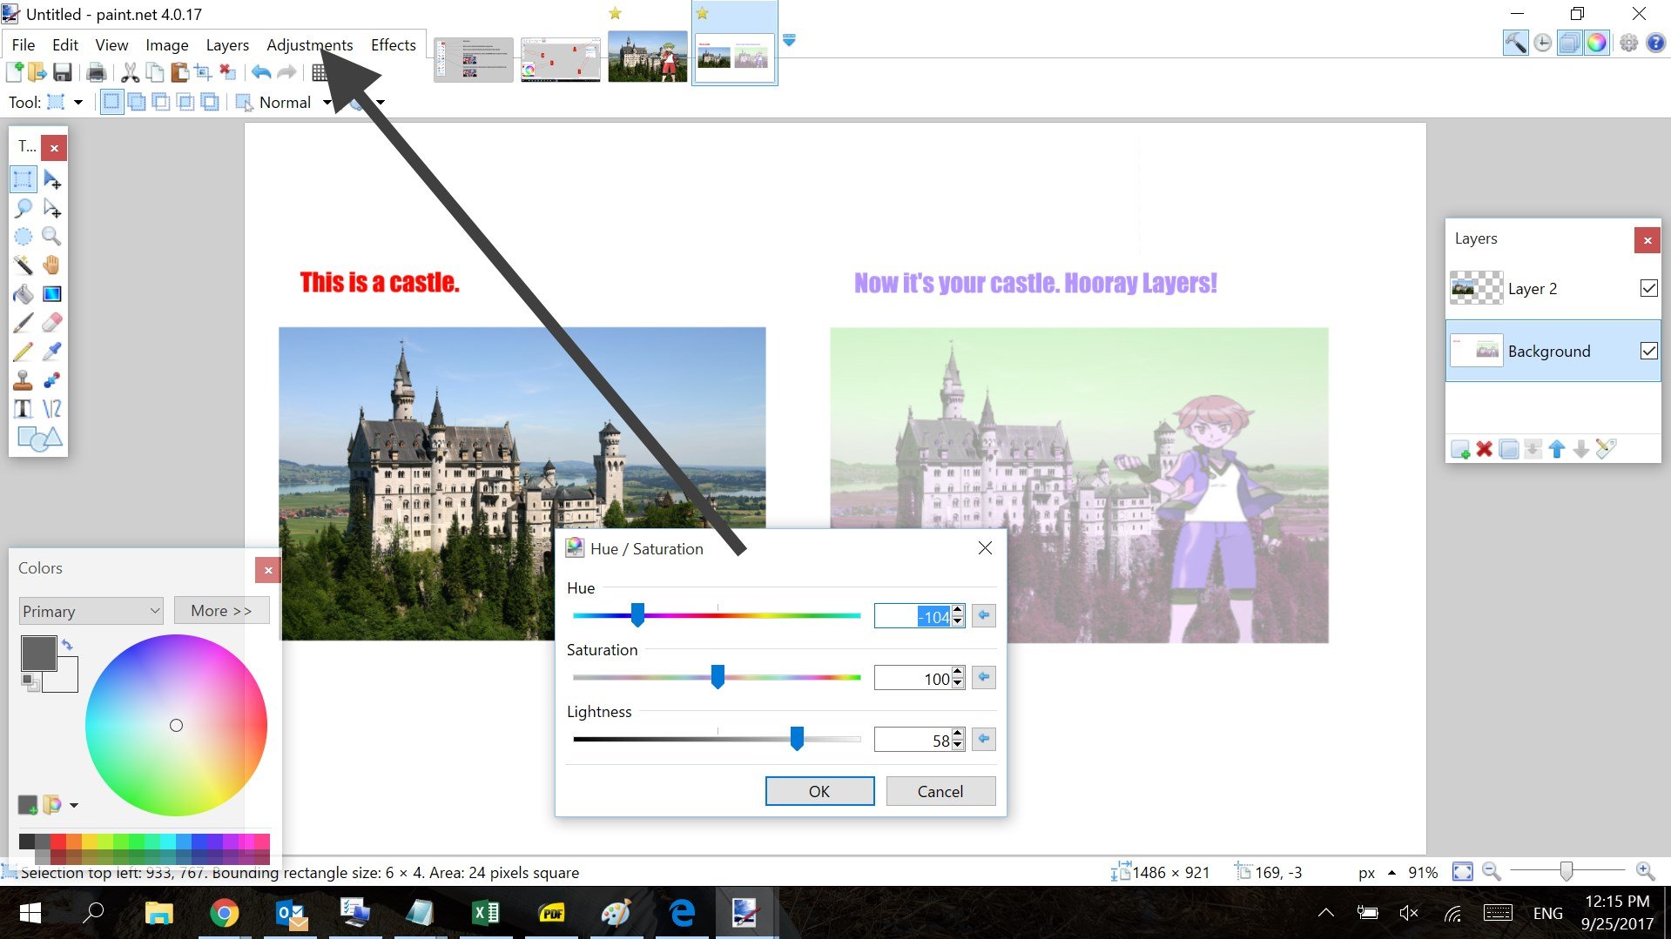This screenshot has width=1671, height=939.
Task: Select the Gradient tool
Action: [x=52, y=294]
